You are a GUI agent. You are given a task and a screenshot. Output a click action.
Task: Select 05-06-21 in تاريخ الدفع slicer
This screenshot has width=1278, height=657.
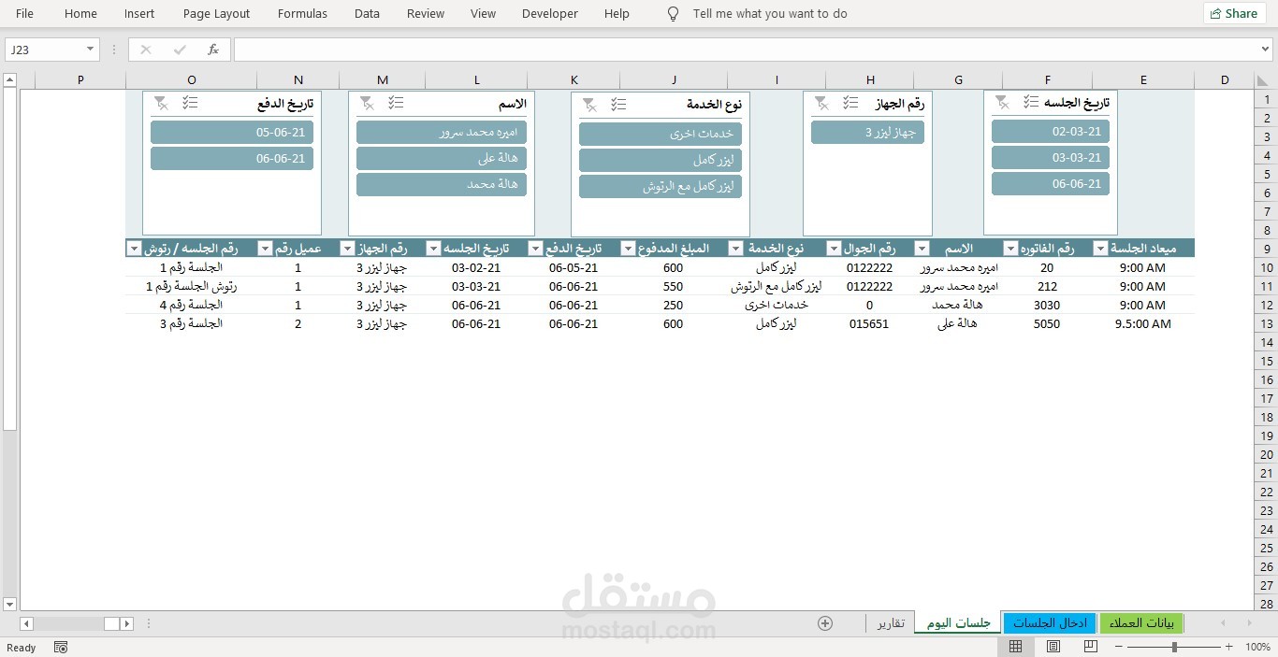click(232, 133)
